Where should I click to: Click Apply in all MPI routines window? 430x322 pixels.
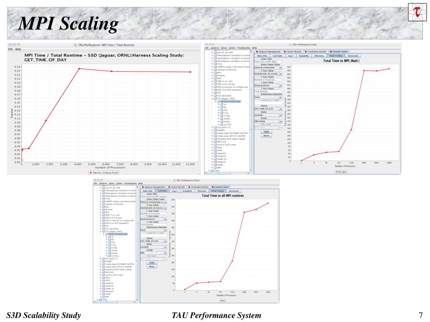(152, 262)
